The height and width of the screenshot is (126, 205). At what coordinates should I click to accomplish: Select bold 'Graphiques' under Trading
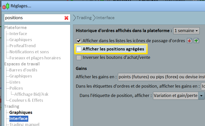click(21, 112)
